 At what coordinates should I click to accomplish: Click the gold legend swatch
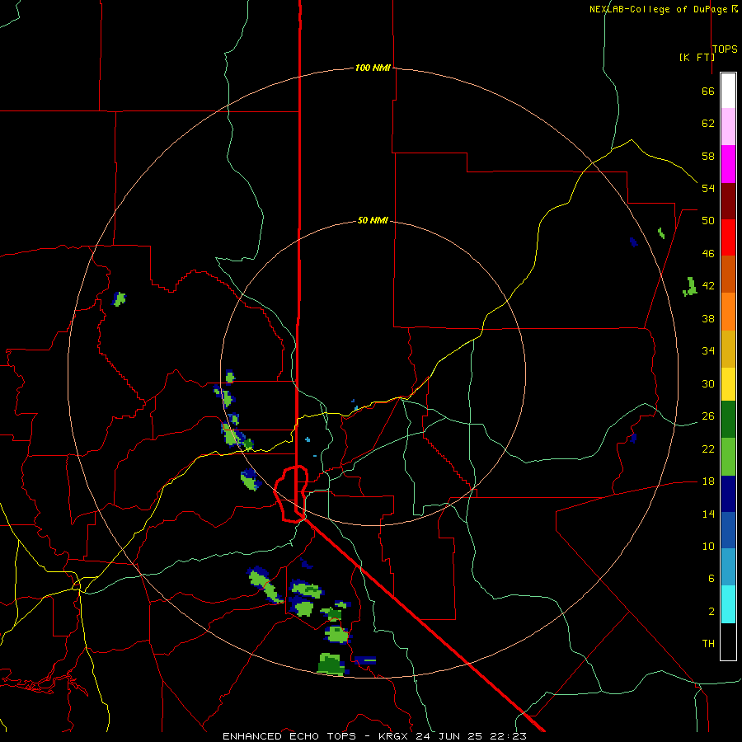pos(728,349)
